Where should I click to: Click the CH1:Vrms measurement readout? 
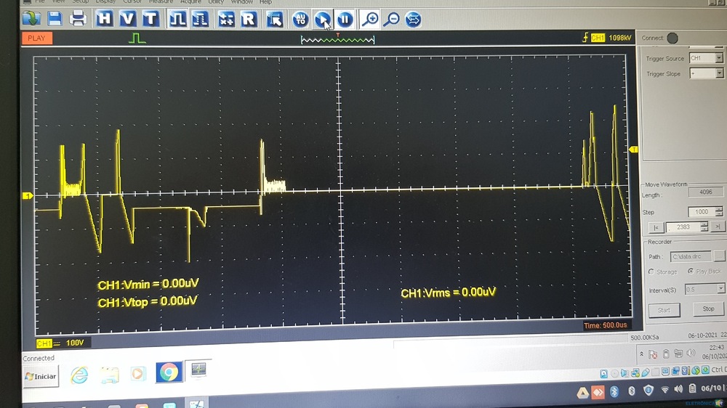(x=448, y=293)
